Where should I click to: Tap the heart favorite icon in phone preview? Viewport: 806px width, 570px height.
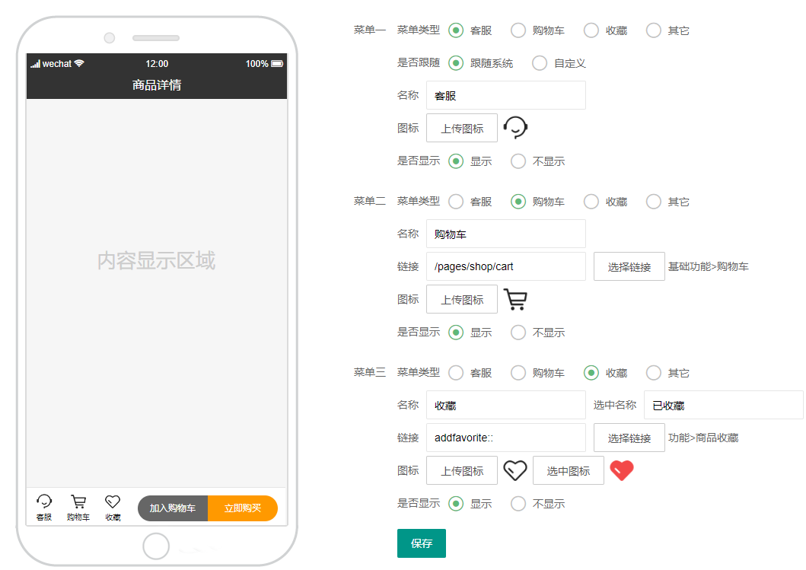[113, 502]
